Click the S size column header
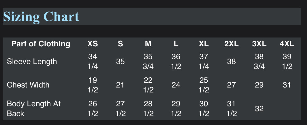 click(x=120, y=44)
